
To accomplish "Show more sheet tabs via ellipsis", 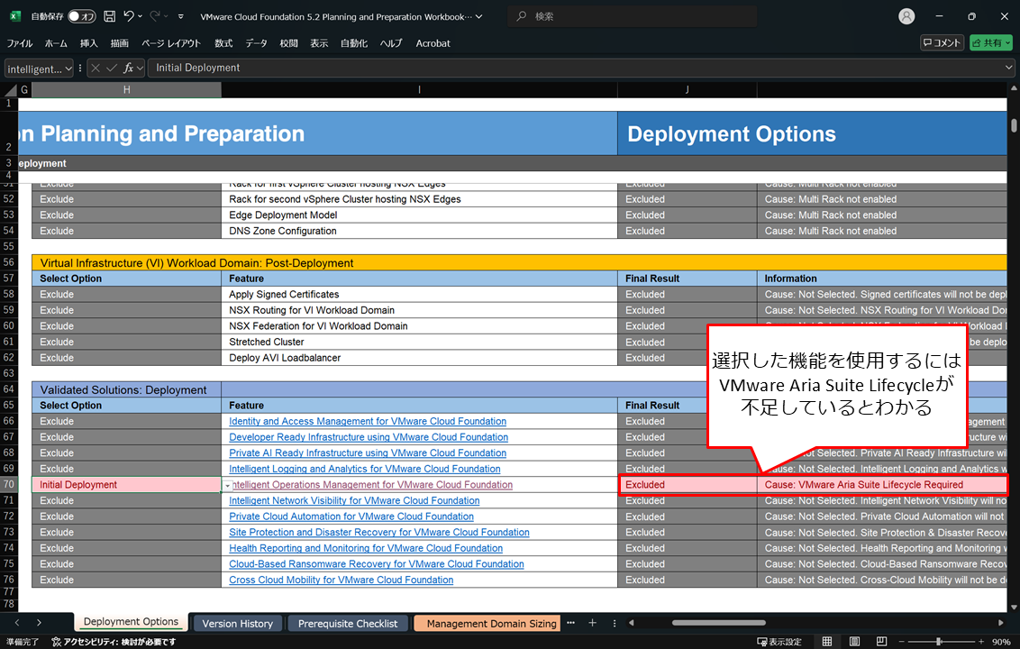I will [570, 623].
